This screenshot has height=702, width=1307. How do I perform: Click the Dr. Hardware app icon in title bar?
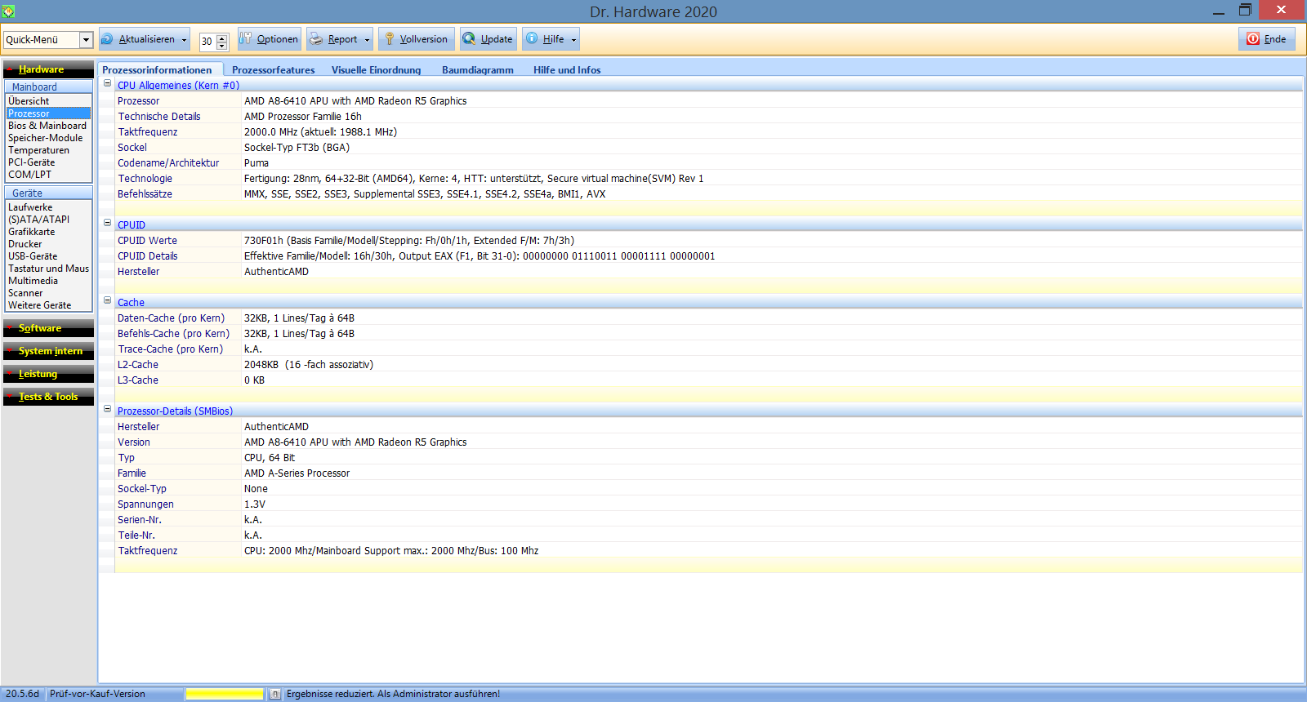click(x=8, y=11)
